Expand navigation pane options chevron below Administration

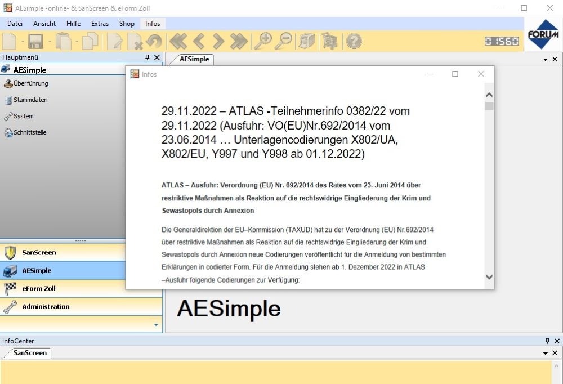(x=156, y=325)
